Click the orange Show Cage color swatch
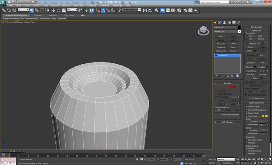Screen dimensions: 272x165 coord(263,116)
